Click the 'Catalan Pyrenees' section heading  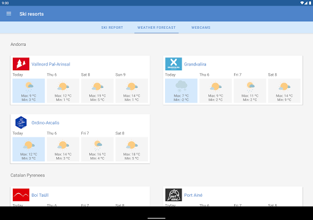click(x=28, y=175)
